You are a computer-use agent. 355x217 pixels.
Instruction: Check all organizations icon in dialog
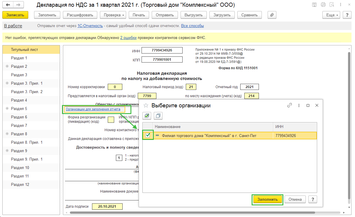click(147, 116)
